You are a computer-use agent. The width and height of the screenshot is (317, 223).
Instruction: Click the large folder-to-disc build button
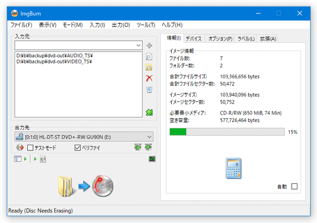86,186
